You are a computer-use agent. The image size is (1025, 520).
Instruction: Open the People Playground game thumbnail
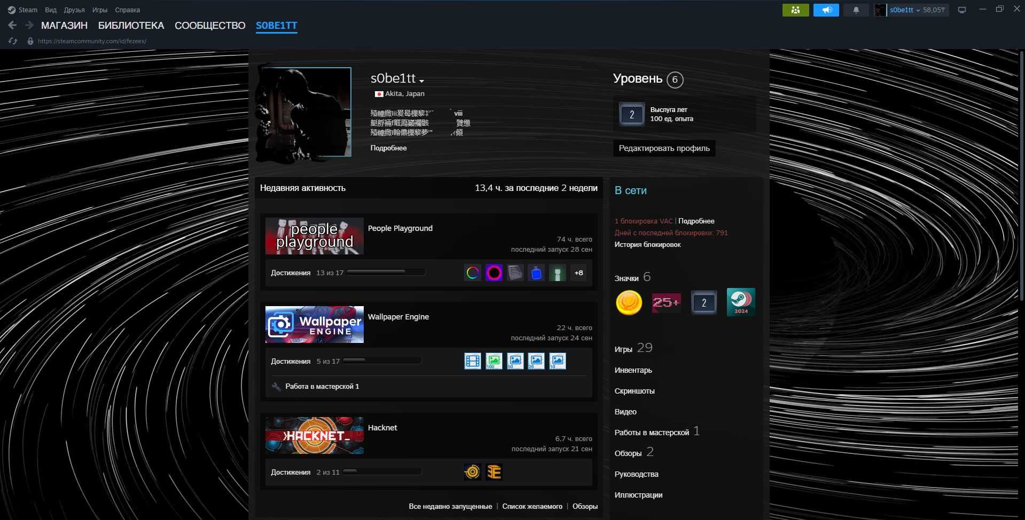314,236
